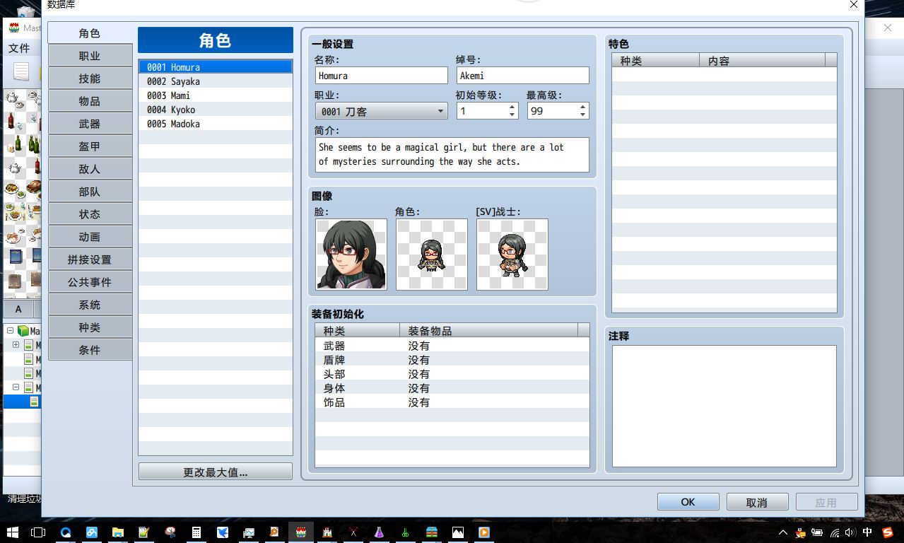The width and height of the screenshot is (904, 543).
Task: Select actor 0002 Sayaka in the list
Action: click(x=216, y=81)
